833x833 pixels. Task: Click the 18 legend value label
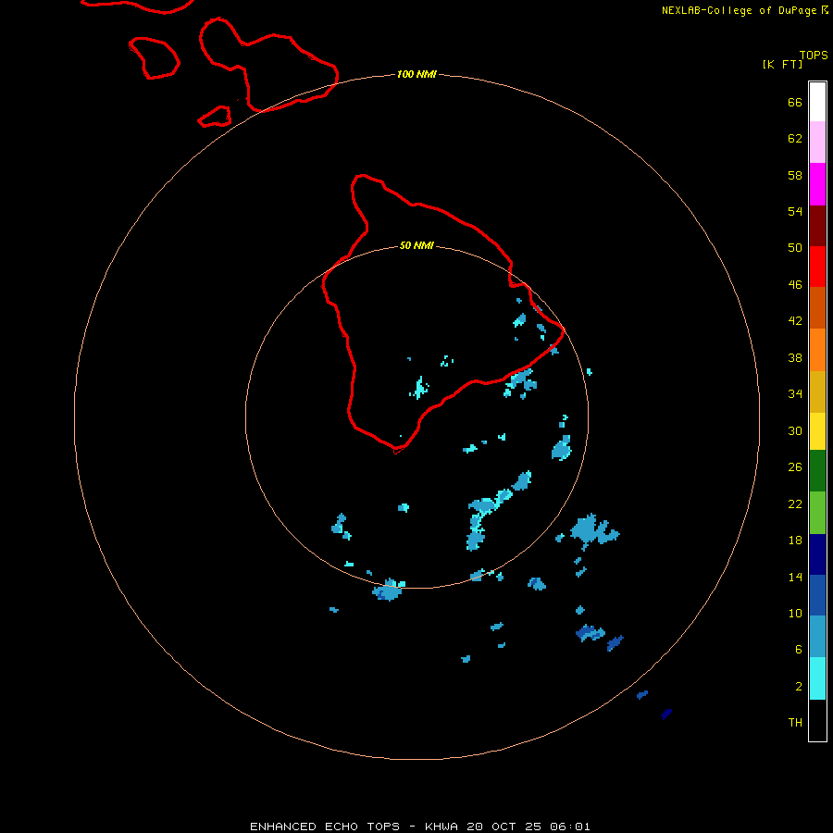(x=795, y=541)
